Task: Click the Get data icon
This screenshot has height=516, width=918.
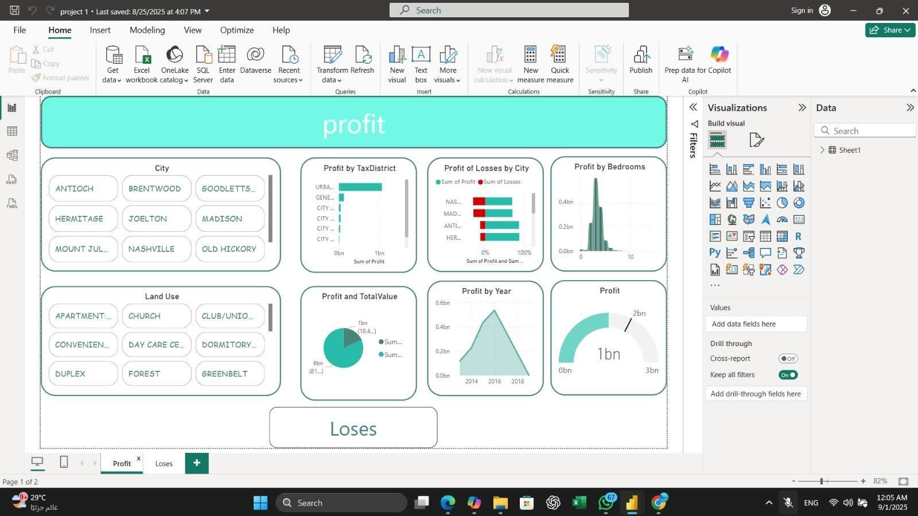Action: pyautogui.click(x=113, y=55)
